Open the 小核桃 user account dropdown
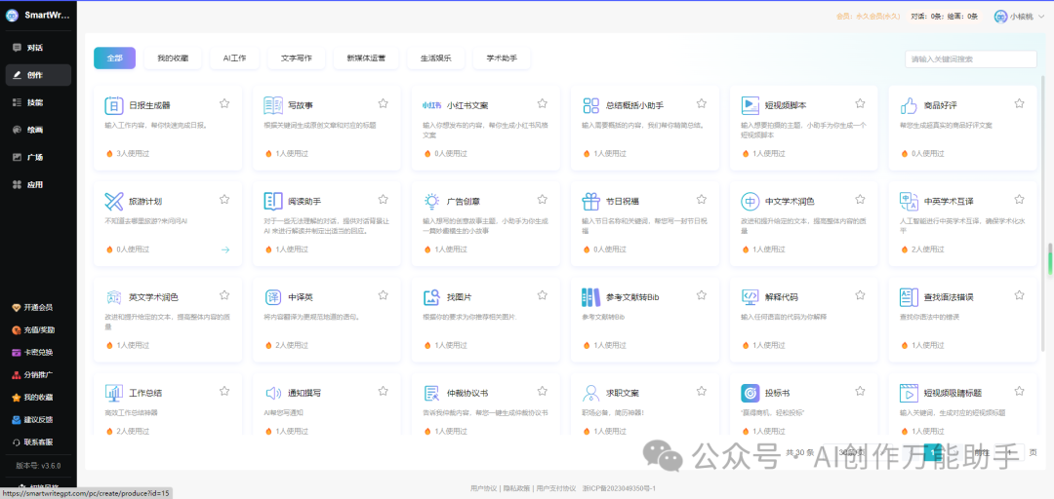This screenshot has height=499, width=1054. point(1018,17)
